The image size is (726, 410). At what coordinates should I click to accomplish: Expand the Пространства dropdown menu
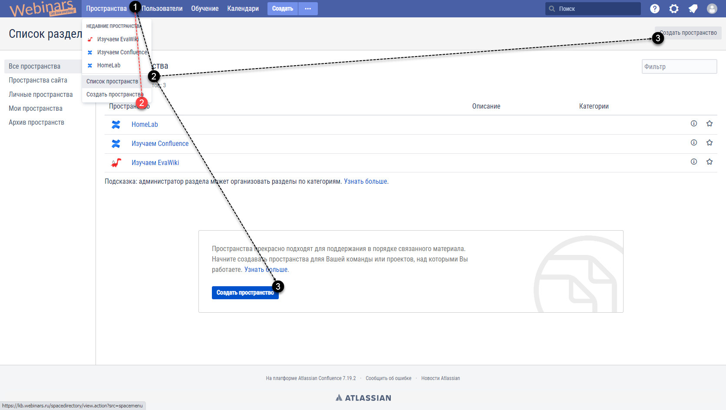106,9
